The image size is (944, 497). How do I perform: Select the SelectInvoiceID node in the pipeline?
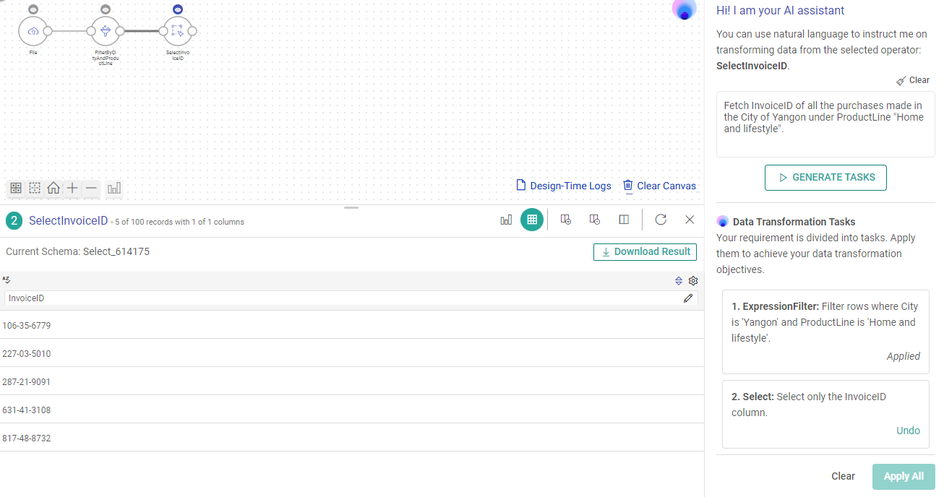pos(178,31)
